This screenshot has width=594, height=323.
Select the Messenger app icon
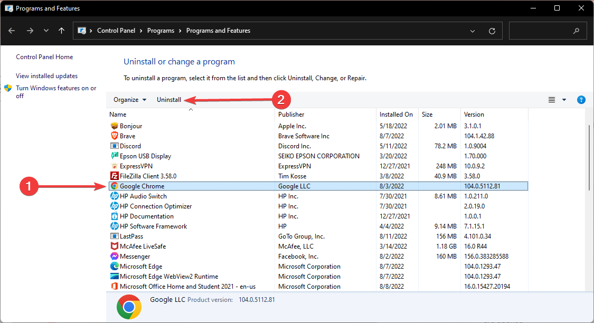(115, 256)
